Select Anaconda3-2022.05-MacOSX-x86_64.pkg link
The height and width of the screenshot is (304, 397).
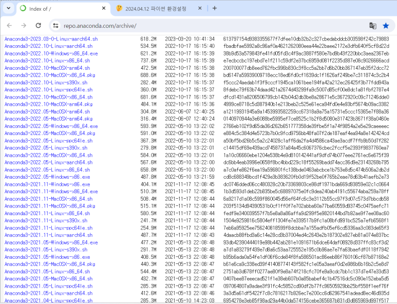pyautogui.click(x=50, y=134)
